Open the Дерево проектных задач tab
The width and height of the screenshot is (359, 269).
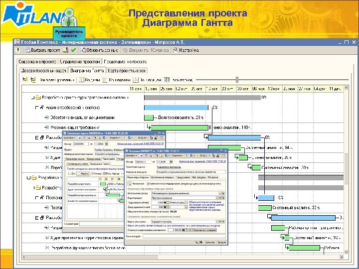coord(43,71)
